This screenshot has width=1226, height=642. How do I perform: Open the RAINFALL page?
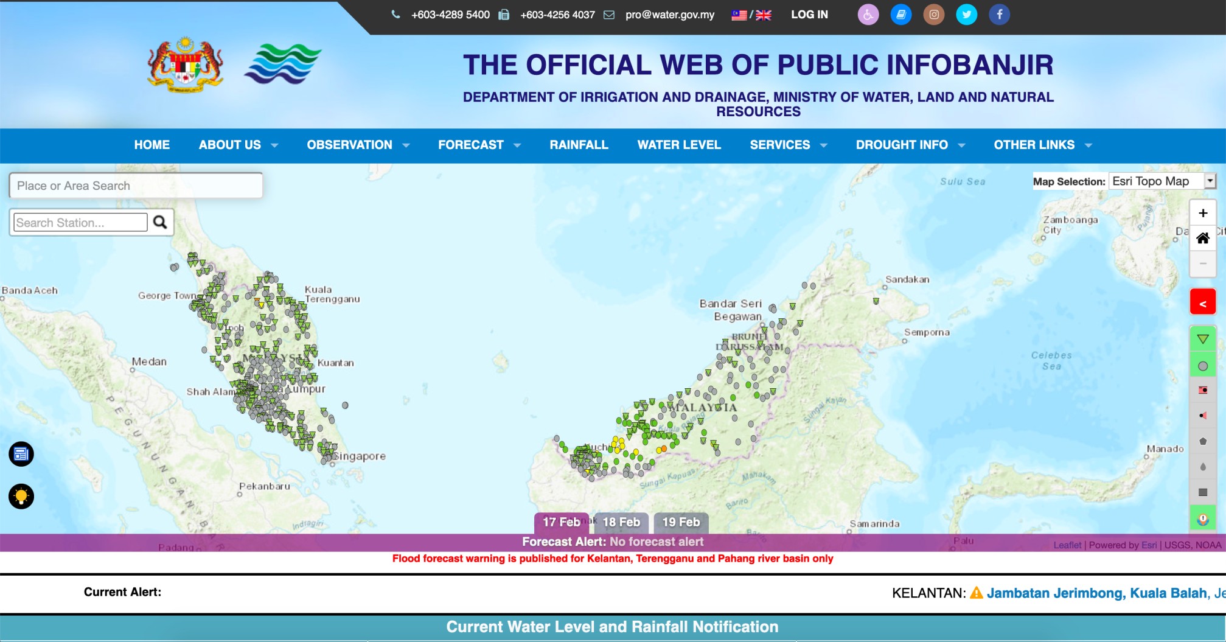click(579, 145)
